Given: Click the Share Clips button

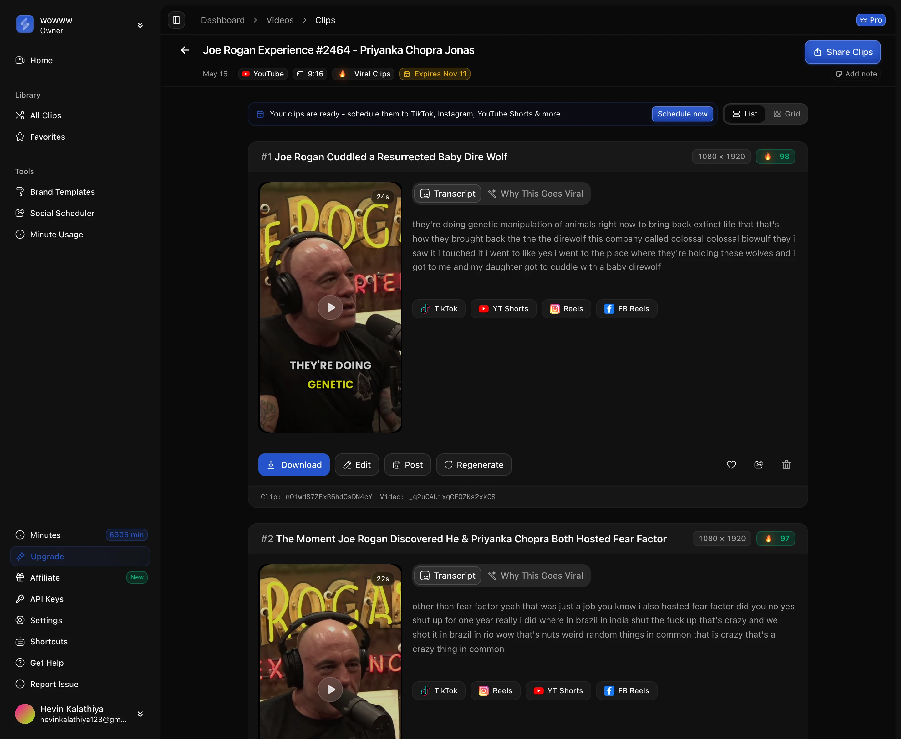Looking at the screenshot, I should 842,52.
